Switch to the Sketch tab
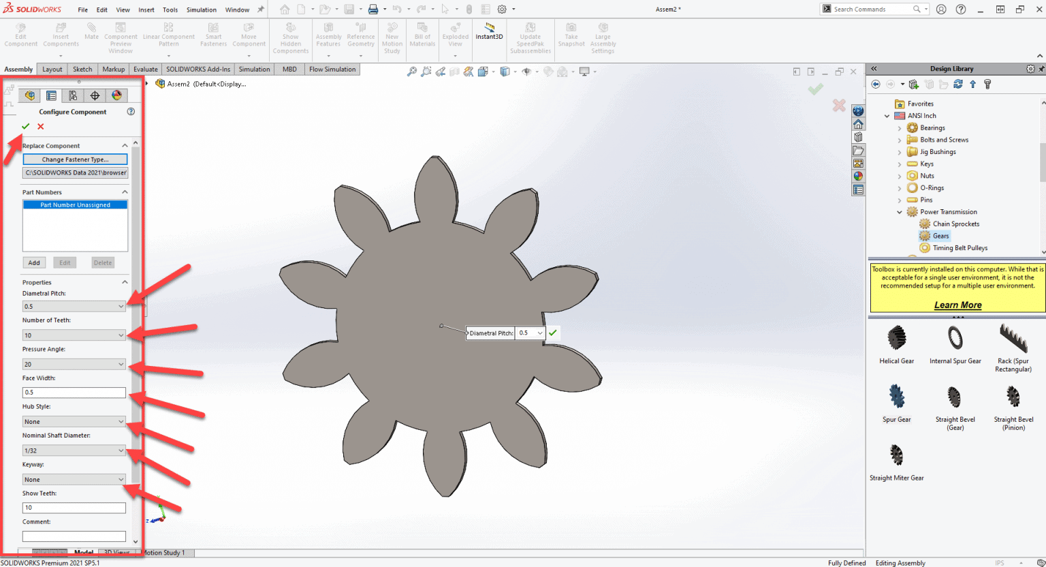 tap(82, 70)
